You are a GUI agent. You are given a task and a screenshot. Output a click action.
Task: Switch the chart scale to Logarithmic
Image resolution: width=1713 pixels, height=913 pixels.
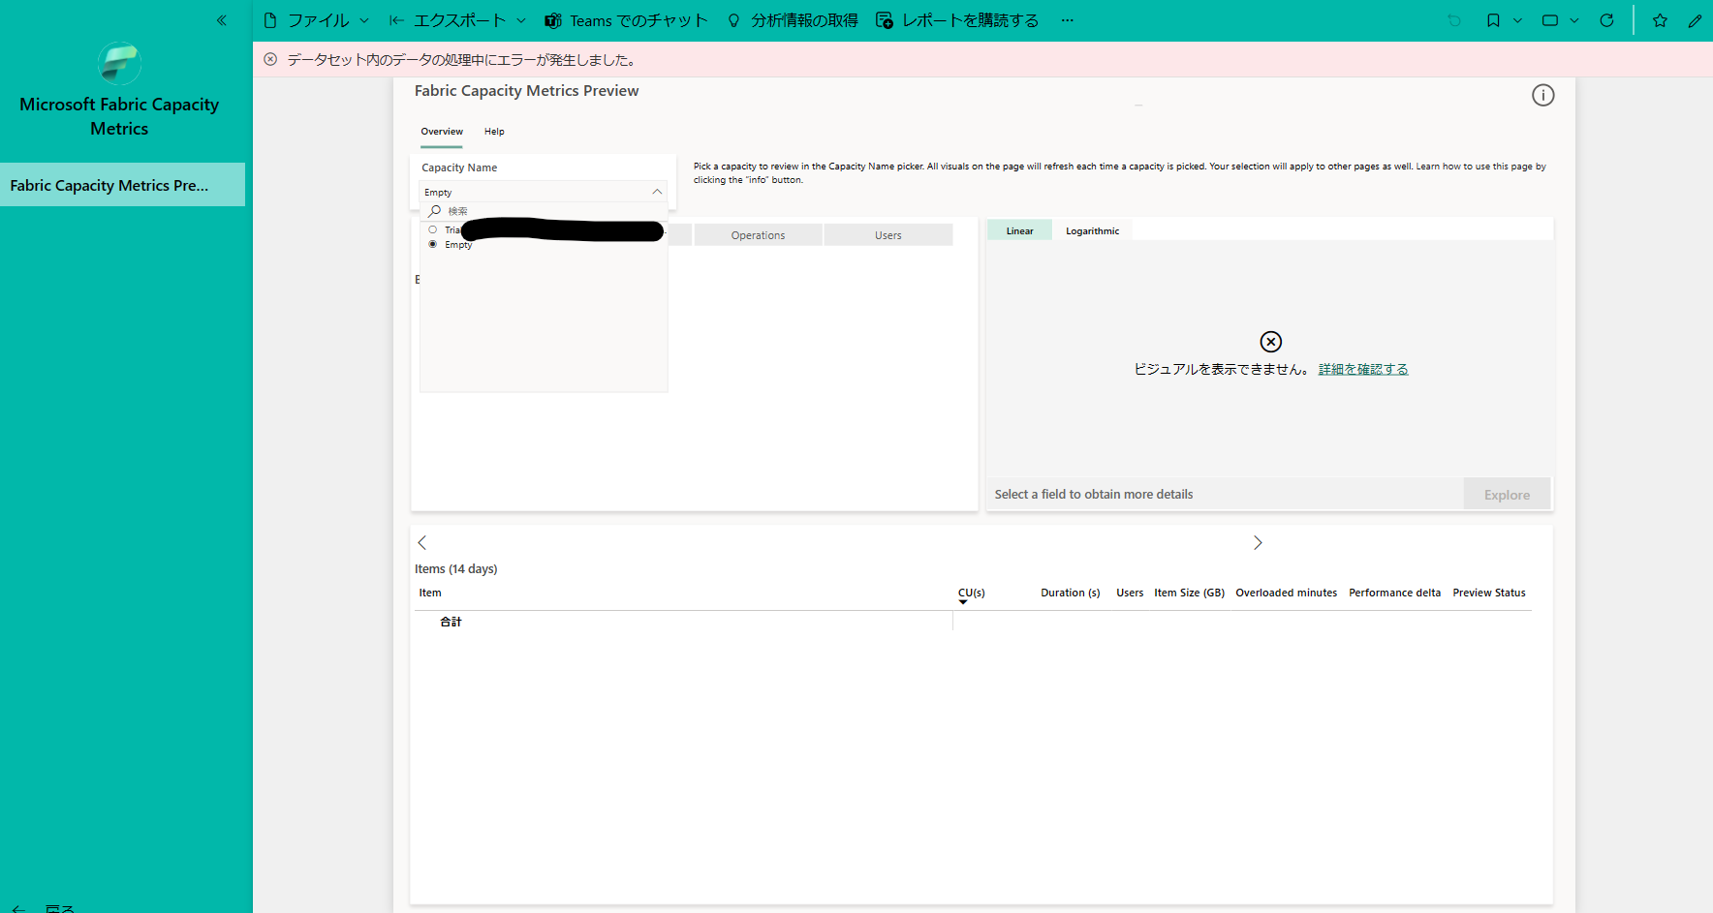tap(1092, 229)
